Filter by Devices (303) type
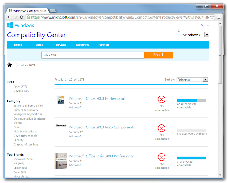The width and height of the screenshot is (228, 183). pyautogui.click(x=22, y=91)
